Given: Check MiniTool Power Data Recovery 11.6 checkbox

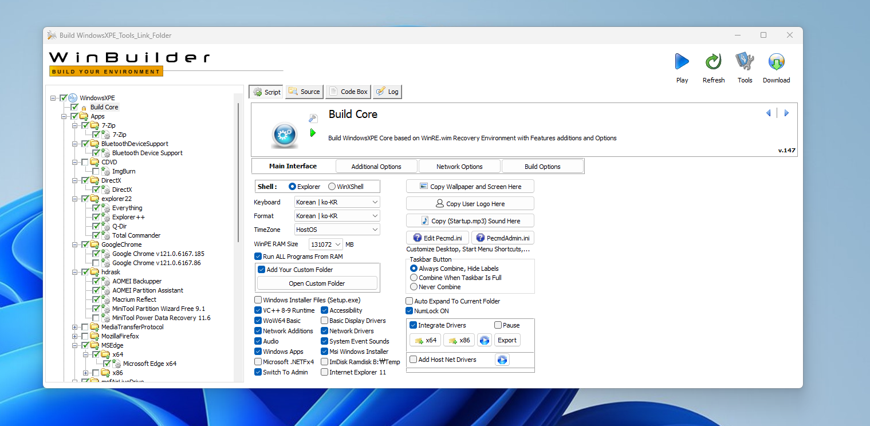Looking at the screenshot, I should click(96, 318).
